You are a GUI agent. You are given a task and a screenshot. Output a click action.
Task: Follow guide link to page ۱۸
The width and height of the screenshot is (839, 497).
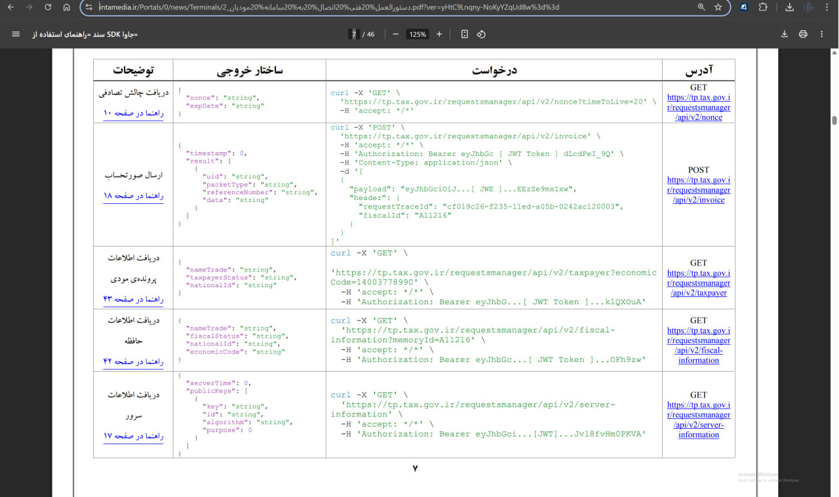click(x=133, y=196)
